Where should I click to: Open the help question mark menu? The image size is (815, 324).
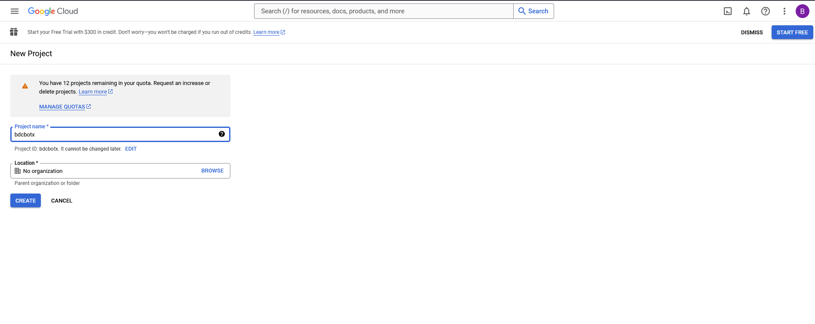pos(766,11)
